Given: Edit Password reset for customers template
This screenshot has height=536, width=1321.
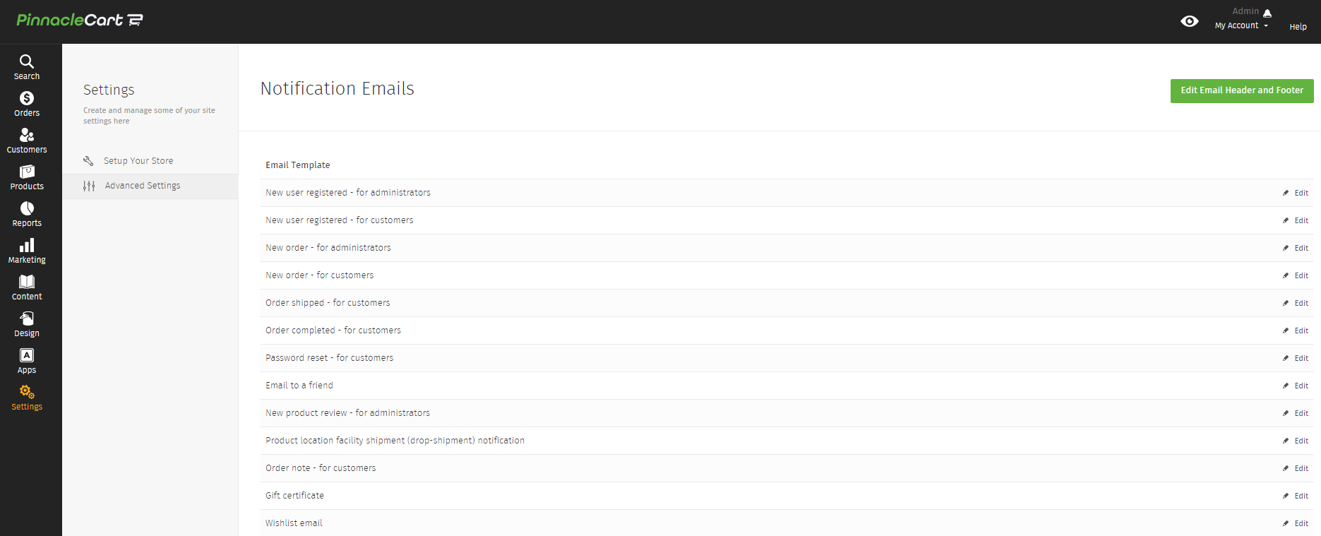Looking at the screenshot, I should click(1296, 358).
